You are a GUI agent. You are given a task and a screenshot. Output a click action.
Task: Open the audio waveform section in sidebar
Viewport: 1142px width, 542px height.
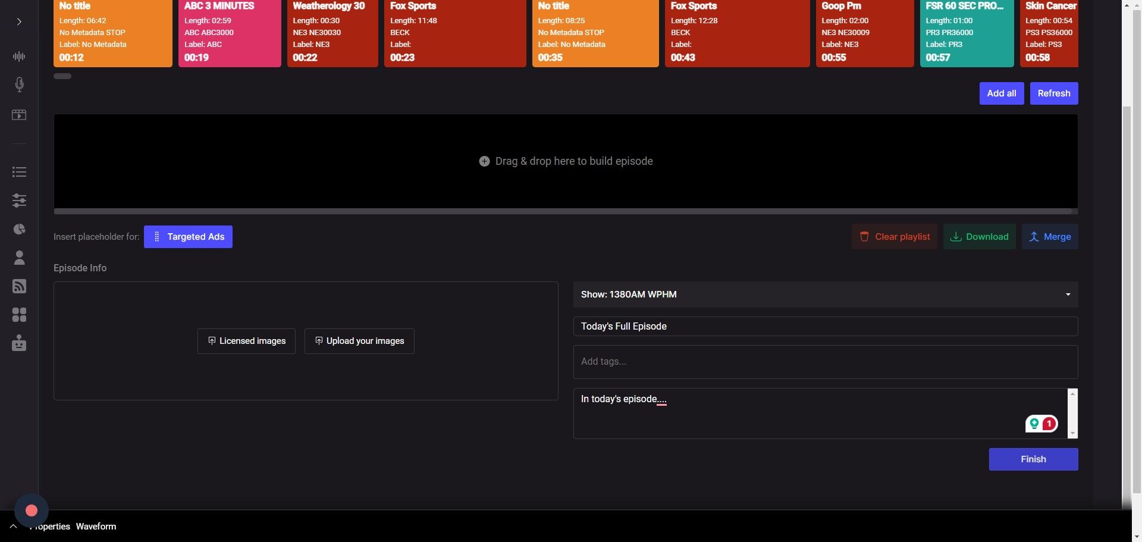[x=19, y=57]
